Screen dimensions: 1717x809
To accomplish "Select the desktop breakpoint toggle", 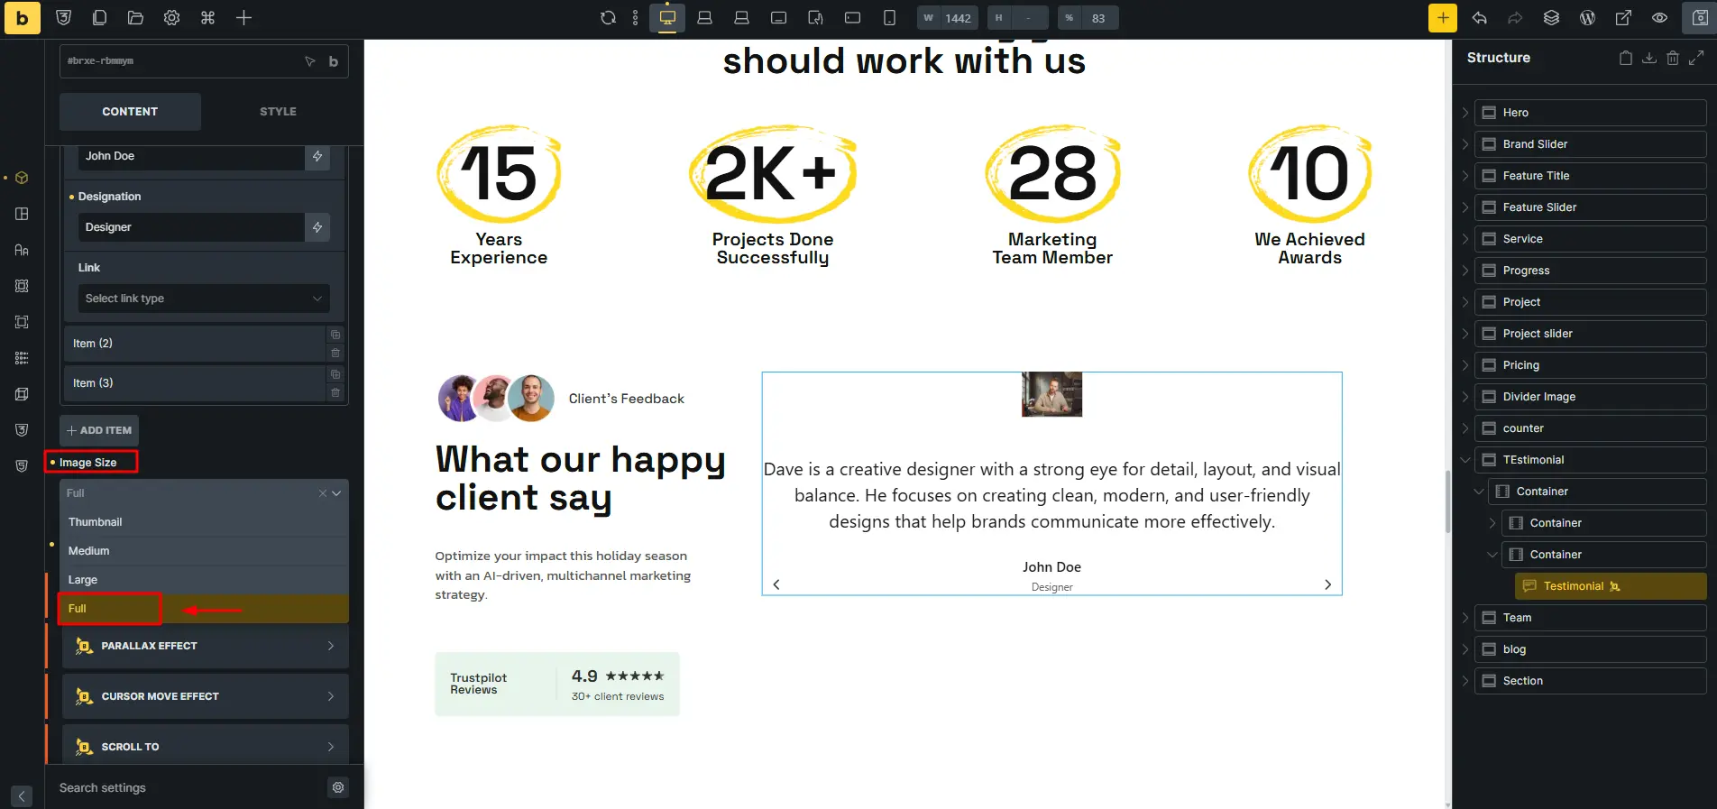I will tap(667, 18).
